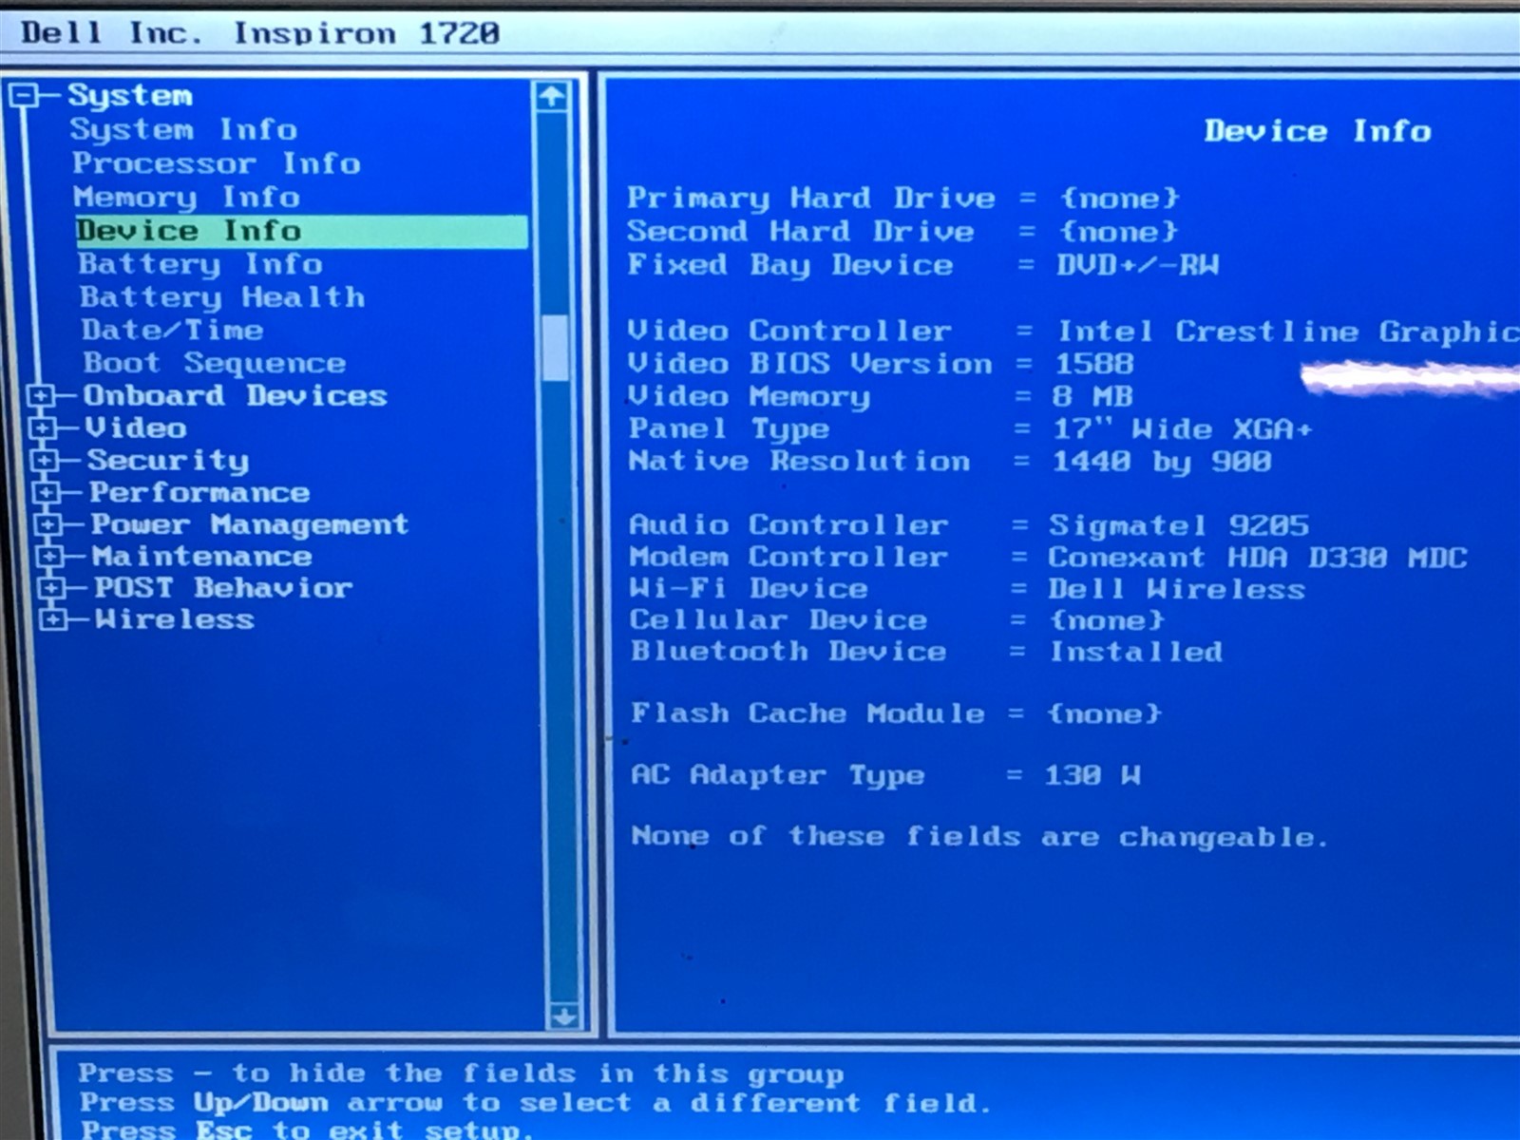1520x1140 pixels.
Task: Click the Conexant HDA D330 MDC value
Action: coord(1258,557)
